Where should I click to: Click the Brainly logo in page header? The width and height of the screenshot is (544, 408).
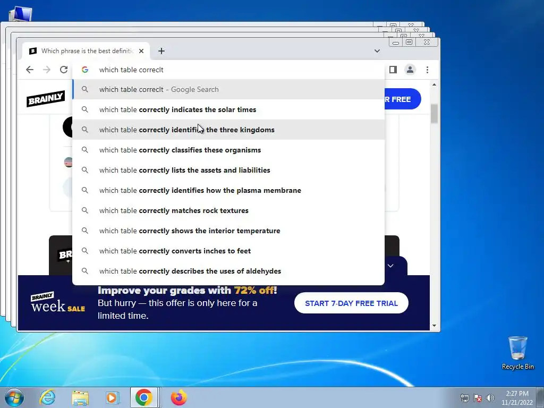click(x=46, y=99)
